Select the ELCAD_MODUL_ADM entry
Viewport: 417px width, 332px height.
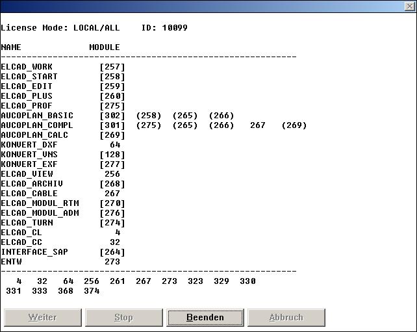(x=40, y=213)
